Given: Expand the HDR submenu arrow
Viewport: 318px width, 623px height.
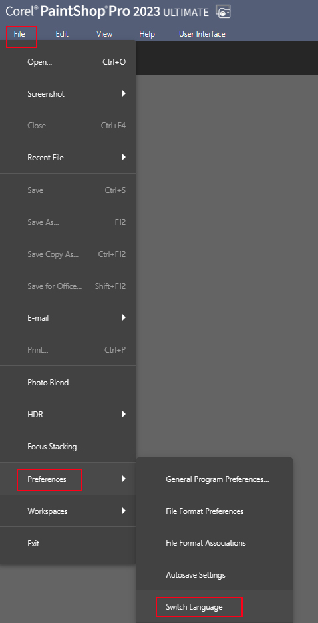Looking at the screenshot, I should [124, 414].
